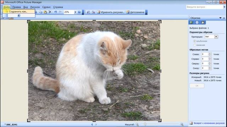The image size is (227, 127).
Task: Click the 20% zoom input box
Action: [x=69, y=12]
